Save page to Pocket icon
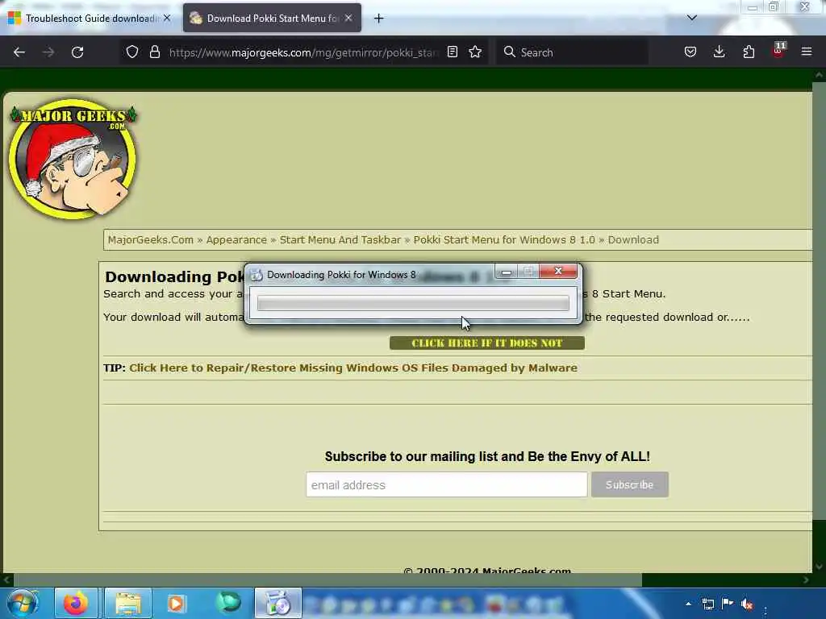Viewport: 826px width, 619px height. [690, 52]
